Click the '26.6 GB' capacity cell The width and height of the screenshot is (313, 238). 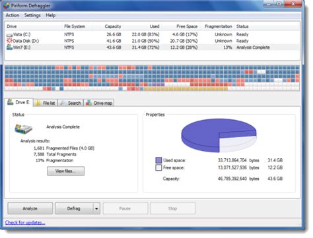coord(114,34)
